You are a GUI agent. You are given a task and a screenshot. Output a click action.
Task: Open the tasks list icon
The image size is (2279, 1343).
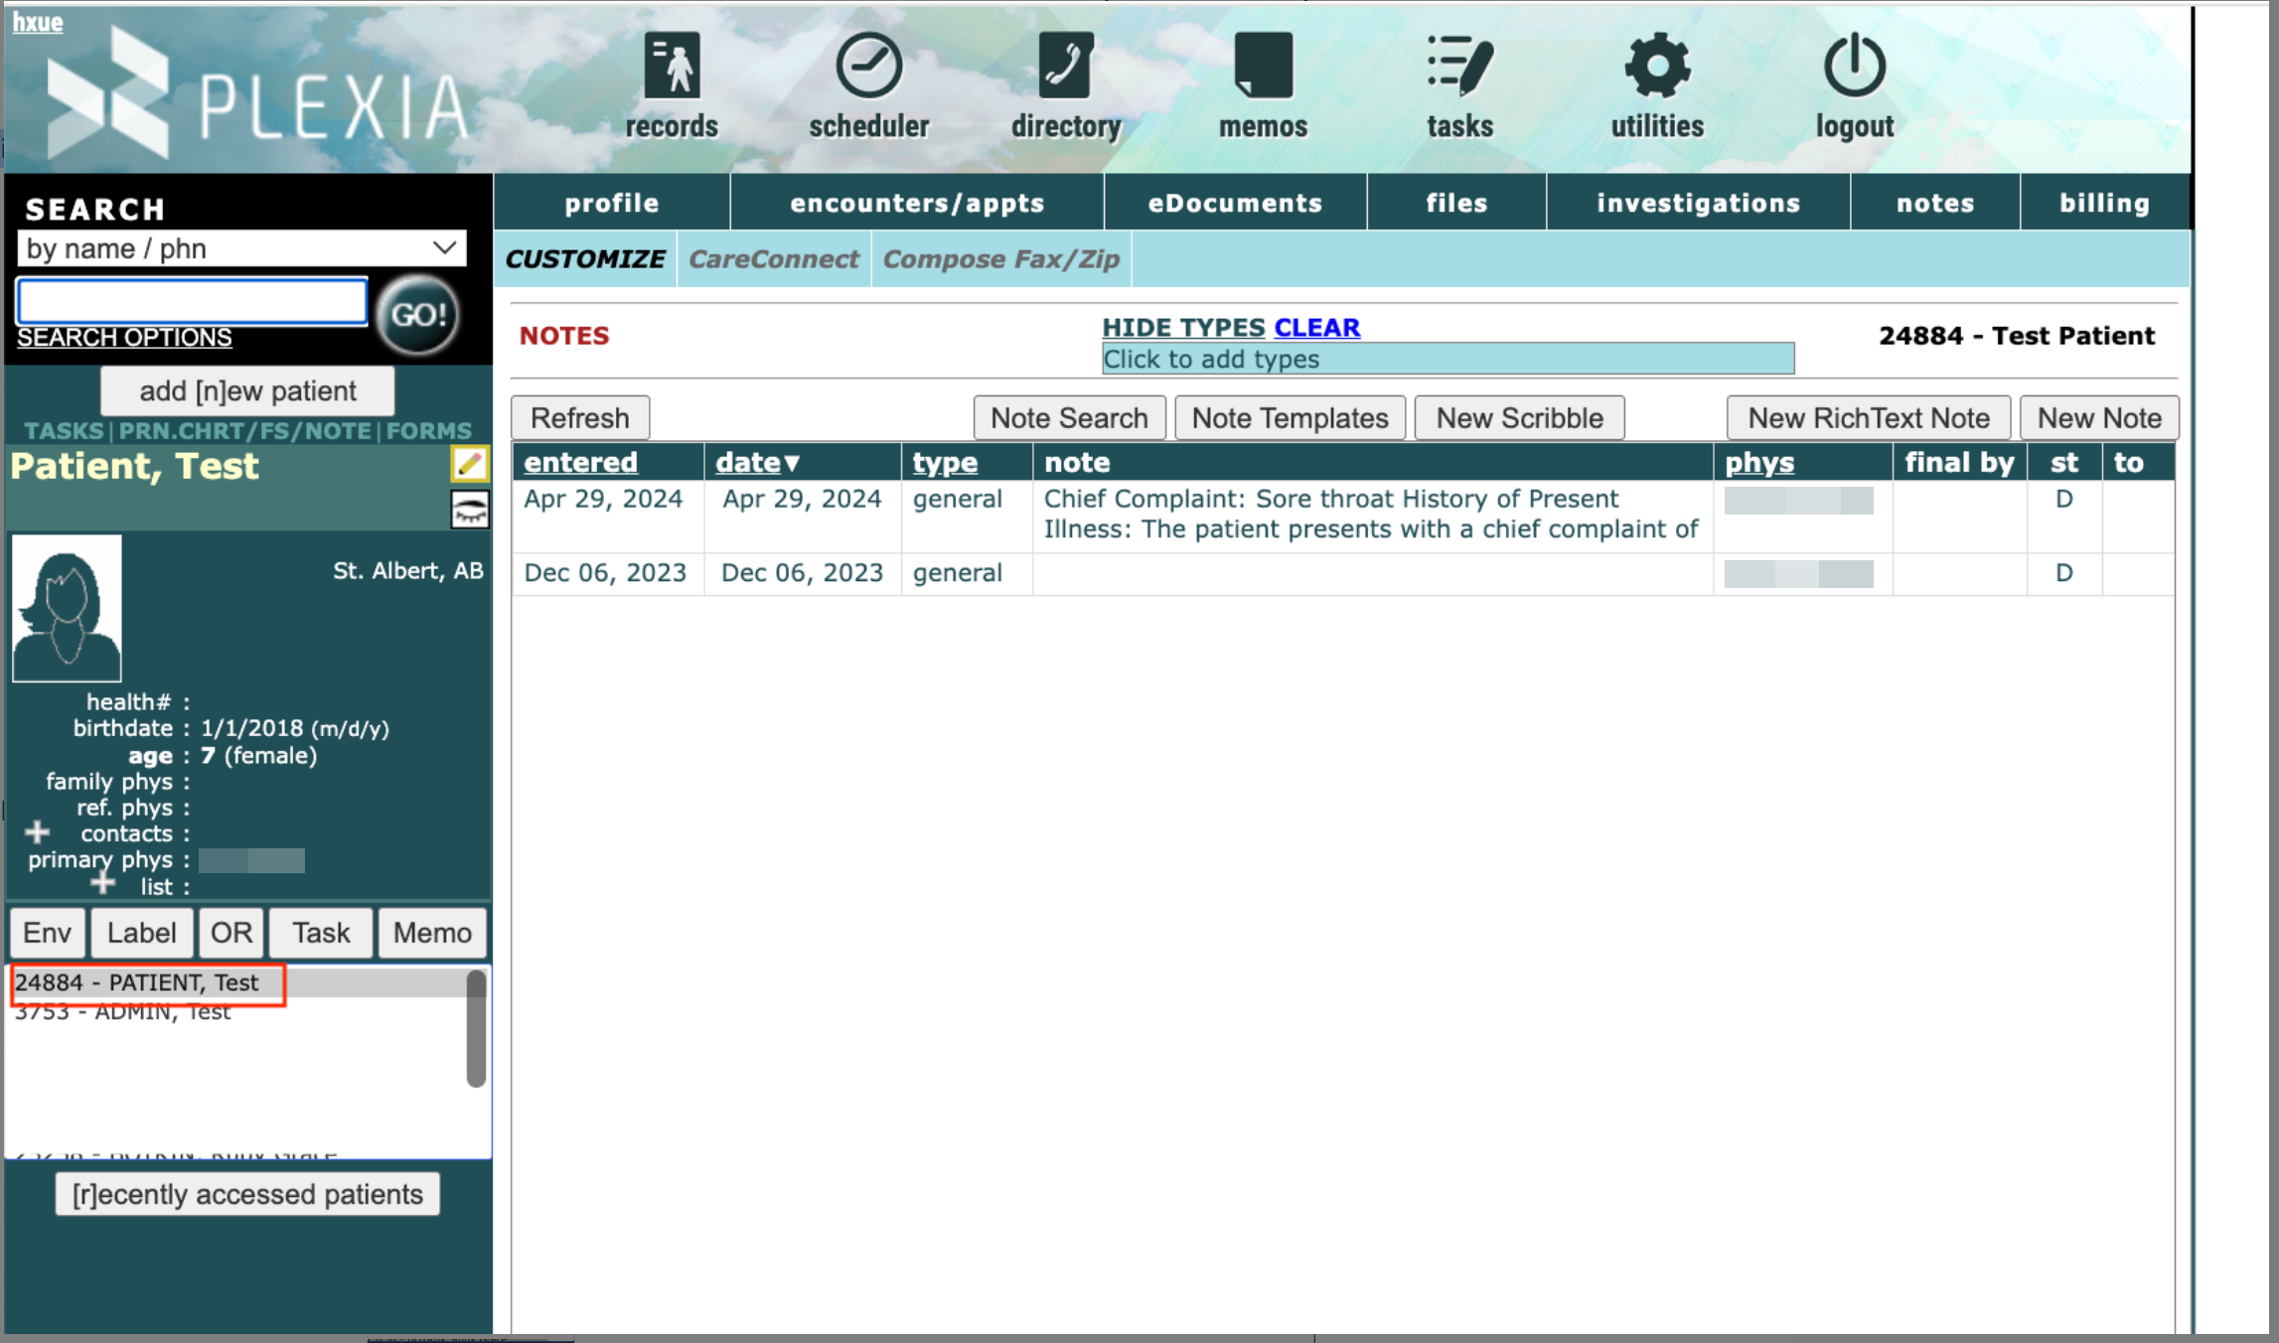1459,66
